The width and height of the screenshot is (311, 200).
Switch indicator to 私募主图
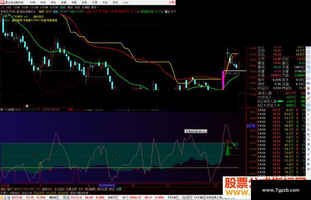pyautogui.click(x=72, y=189)
